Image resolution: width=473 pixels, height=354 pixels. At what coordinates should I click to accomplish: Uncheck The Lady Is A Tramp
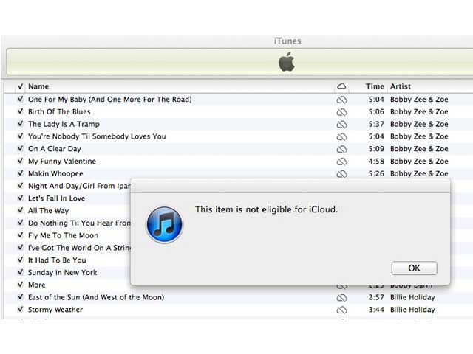coord(20,124)
